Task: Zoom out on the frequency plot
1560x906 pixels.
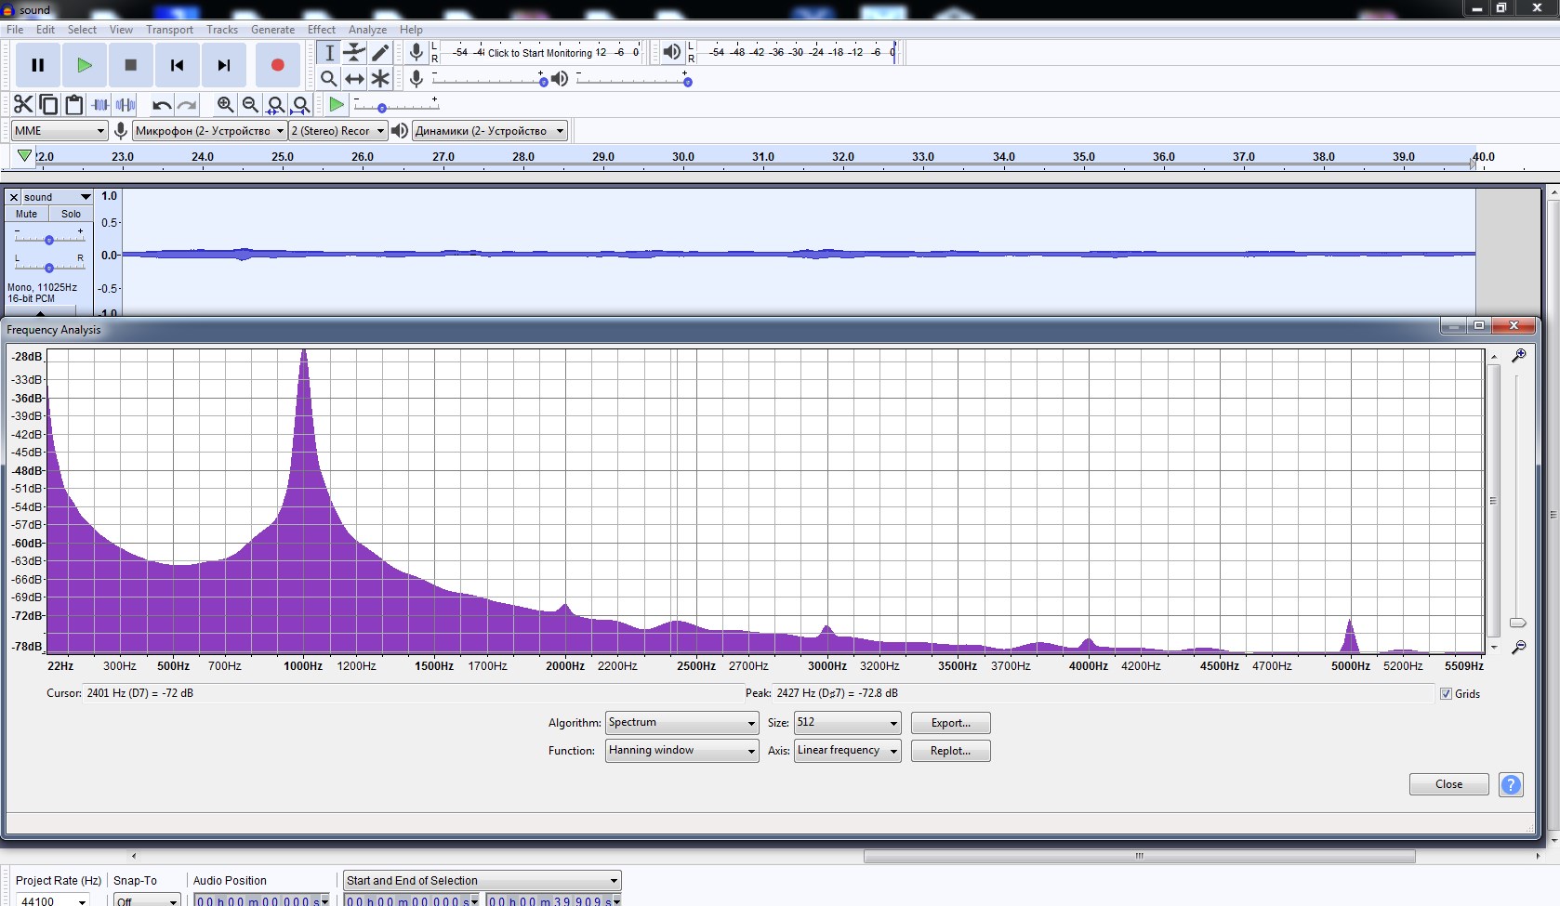Action: click(x=1518, y=647)
